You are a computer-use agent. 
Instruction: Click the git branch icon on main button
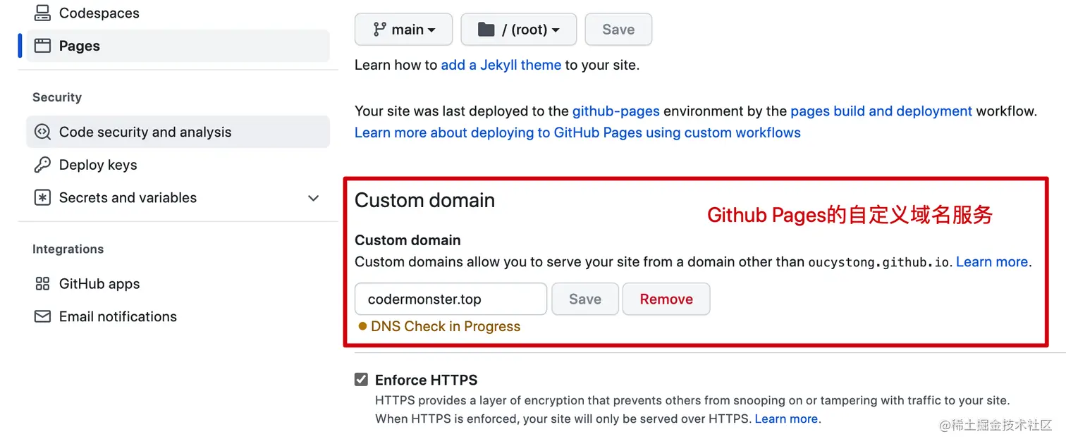[379, 30]
